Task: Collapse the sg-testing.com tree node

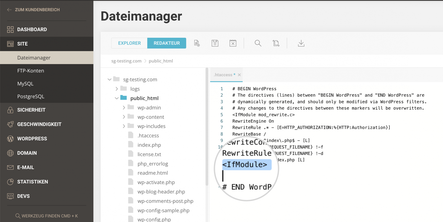Action: point(109,79)
